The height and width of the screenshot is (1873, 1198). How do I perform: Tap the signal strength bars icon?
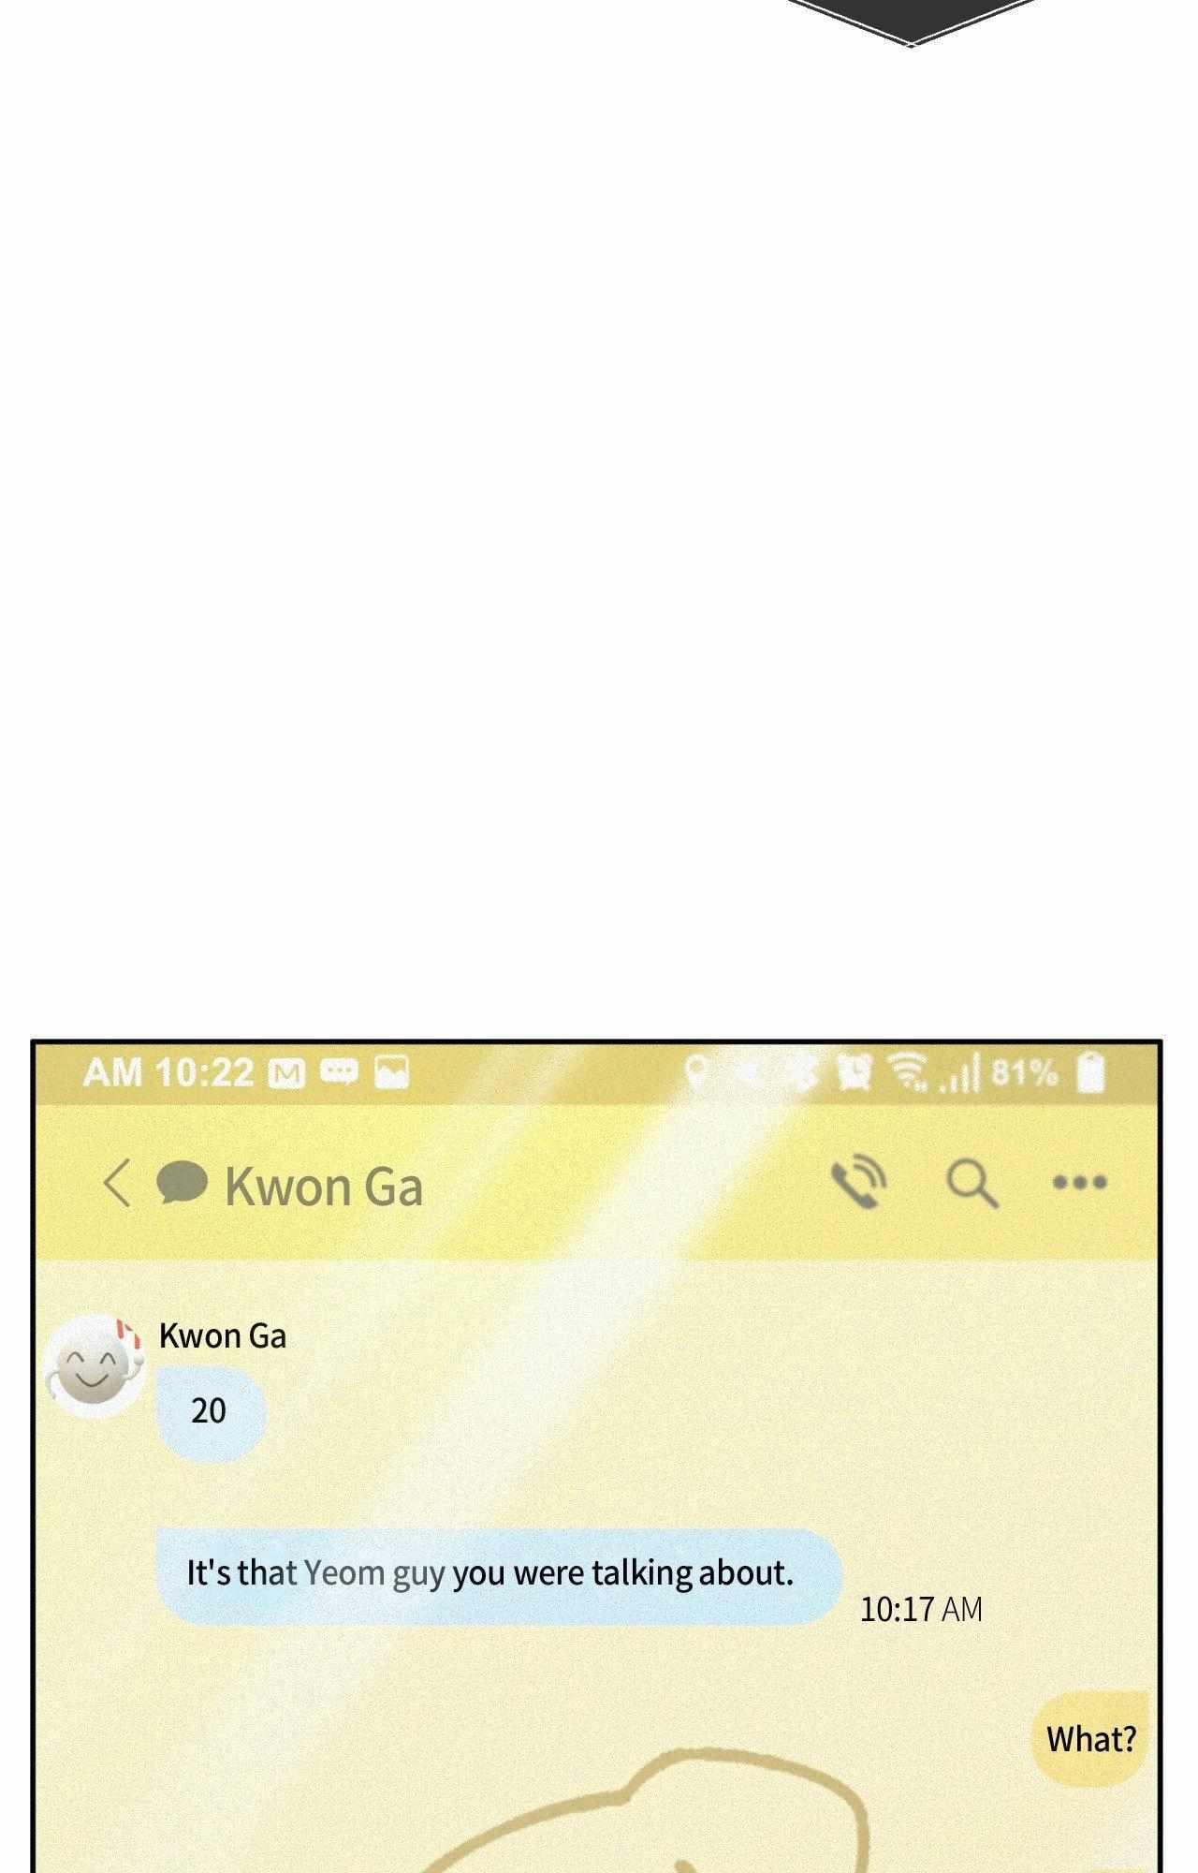[959, 1074]
